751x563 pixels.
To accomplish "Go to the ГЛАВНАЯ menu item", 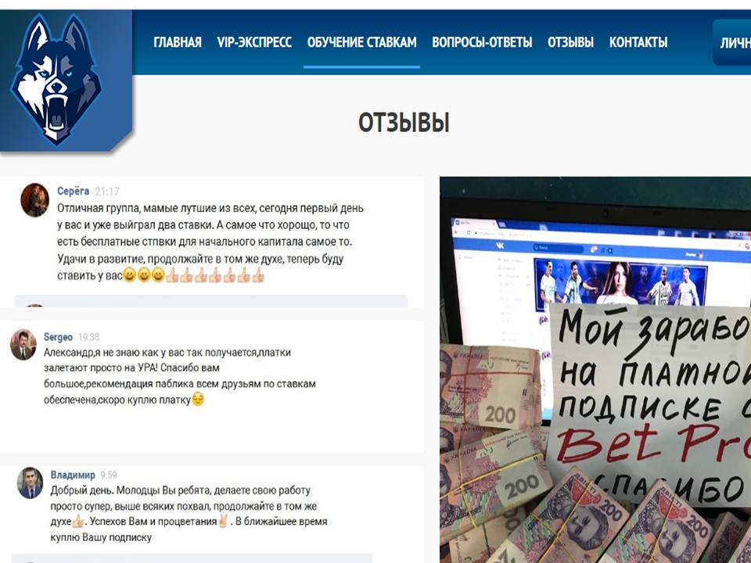I will (x=178, y=42).
